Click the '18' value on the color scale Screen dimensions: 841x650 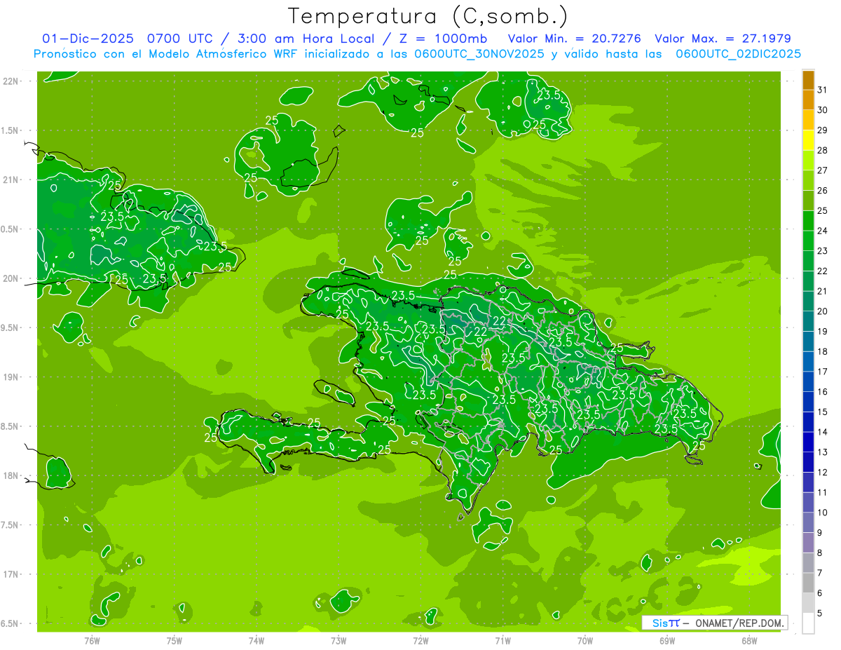[x=823, y=351]
